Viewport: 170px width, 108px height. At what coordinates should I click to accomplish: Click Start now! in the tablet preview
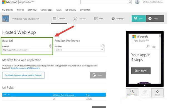click(x=141, y=71)
